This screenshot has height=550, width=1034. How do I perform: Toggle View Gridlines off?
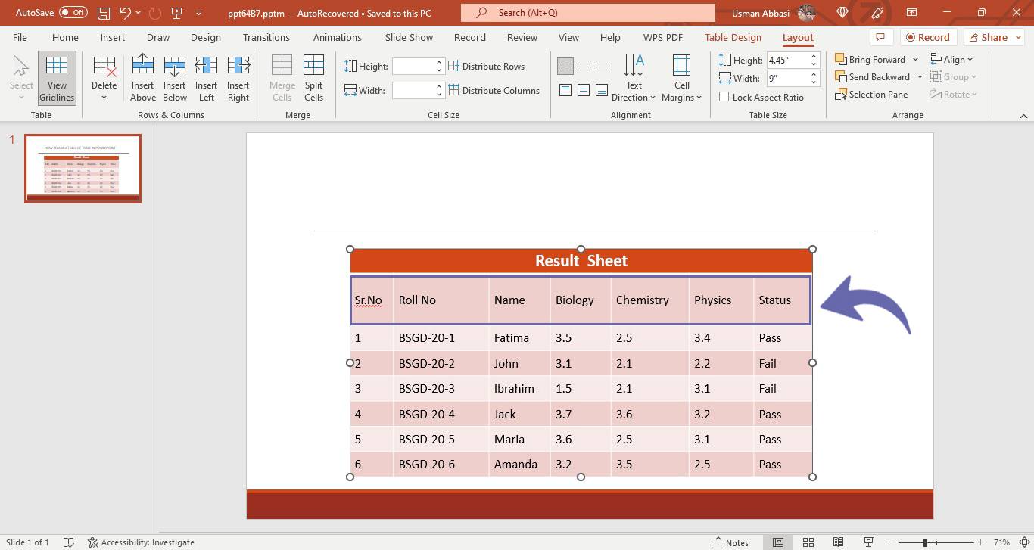click(56, 76)
